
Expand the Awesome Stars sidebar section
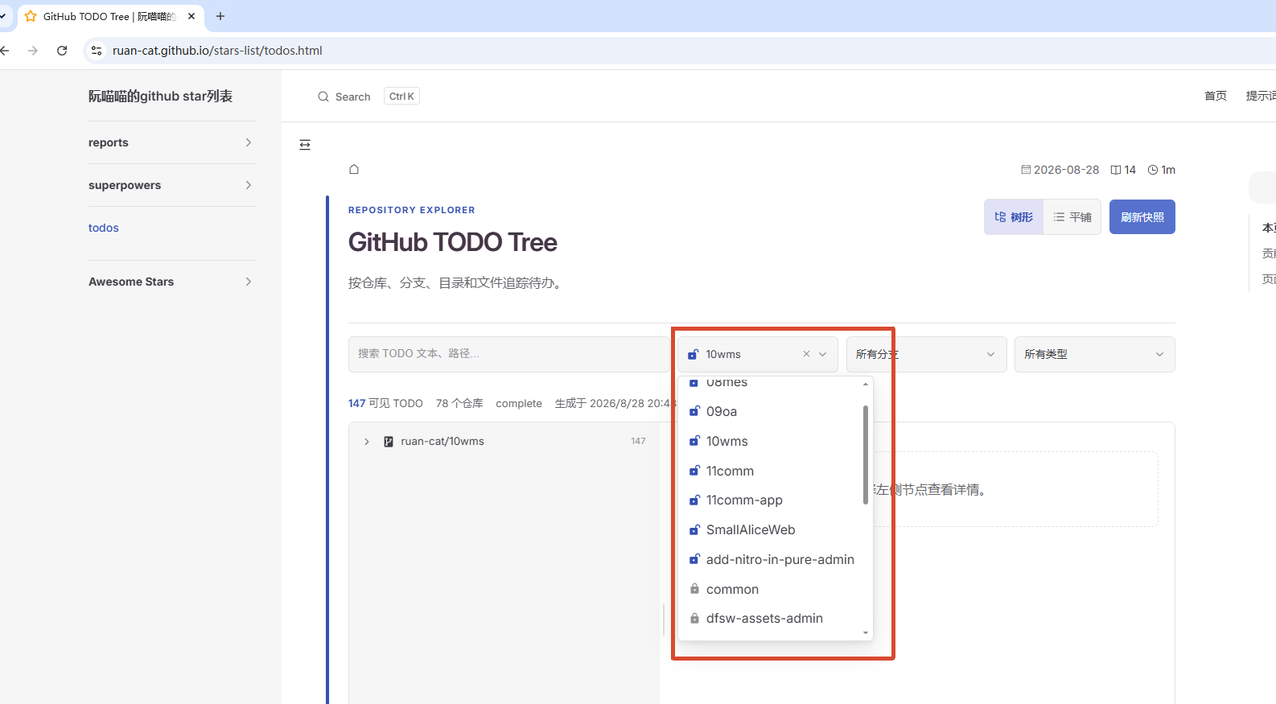click(x=172, y=282)
